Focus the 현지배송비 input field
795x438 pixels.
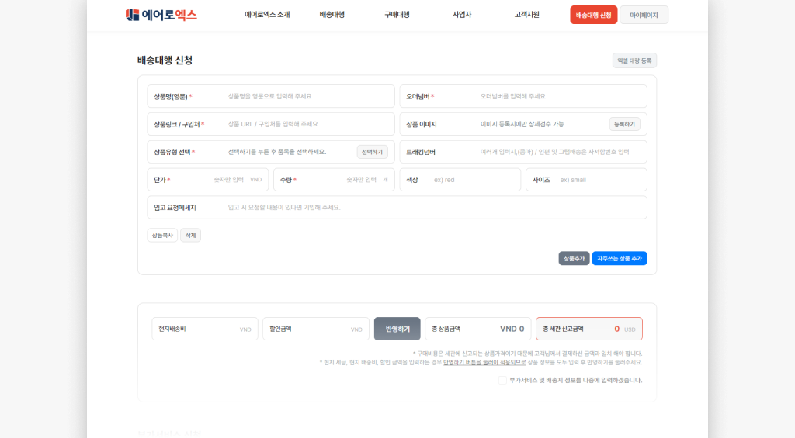[205, 329]
